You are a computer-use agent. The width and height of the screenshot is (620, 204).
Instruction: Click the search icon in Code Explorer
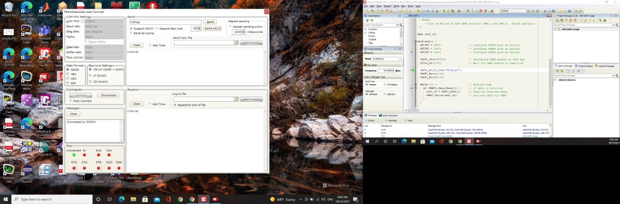point(401,25)
